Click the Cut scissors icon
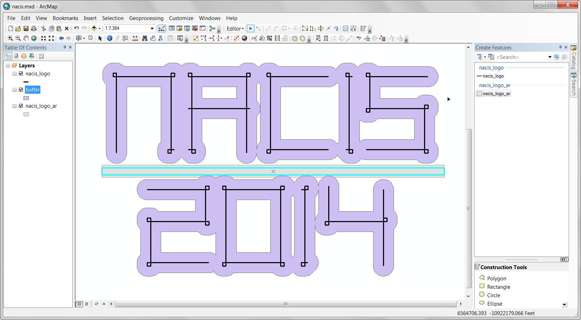This screenshot has height=320, width=581. click(44, 28)
